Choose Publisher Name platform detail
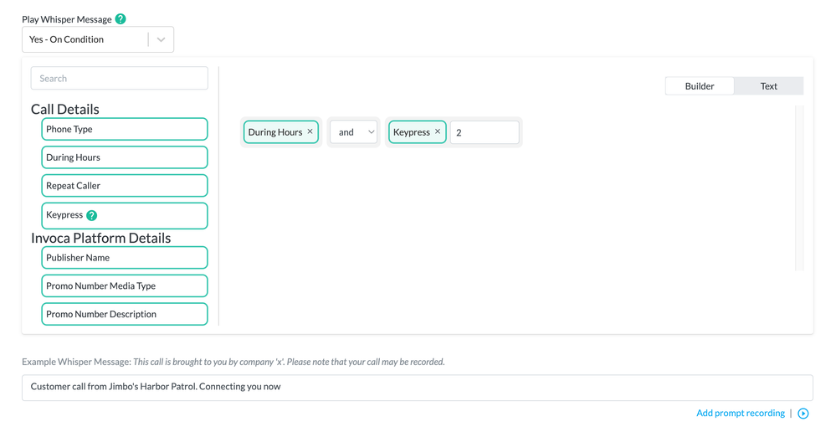 coord(124,258)
